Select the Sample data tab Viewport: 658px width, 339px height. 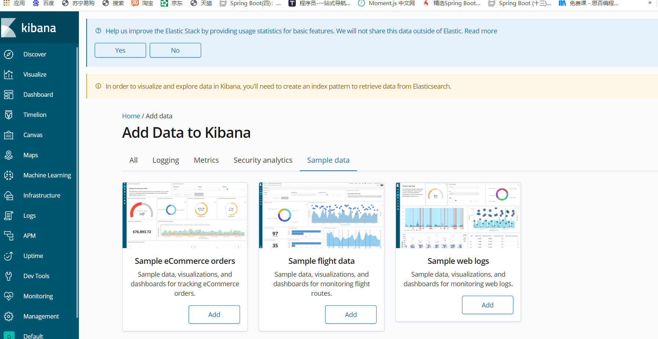[x=328, y=160]
